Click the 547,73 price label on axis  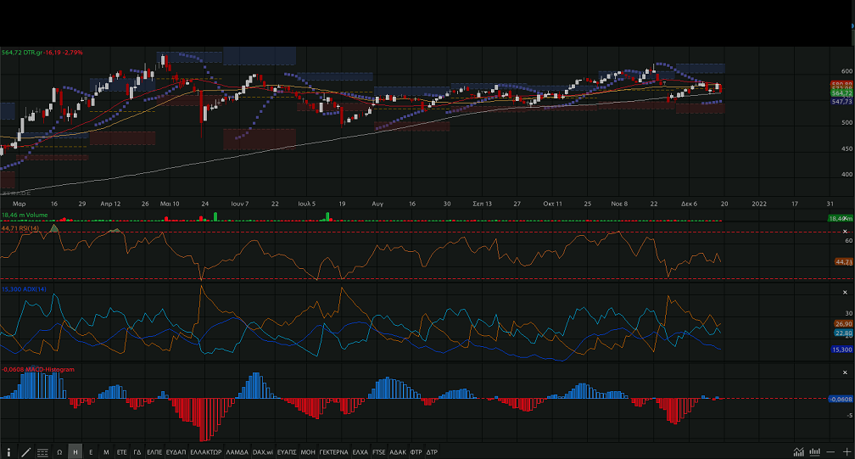click(x=841, y=101)
